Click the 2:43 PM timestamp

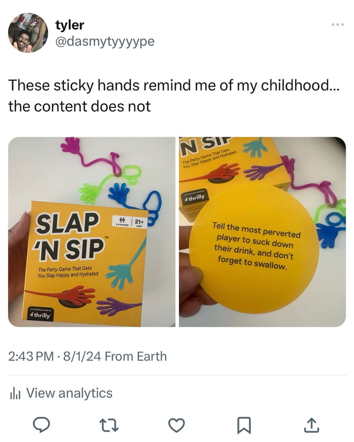tap(31, 356)
